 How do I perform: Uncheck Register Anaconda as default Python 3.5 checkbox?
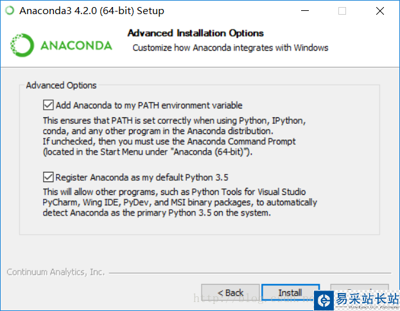(x=48, y=177)
